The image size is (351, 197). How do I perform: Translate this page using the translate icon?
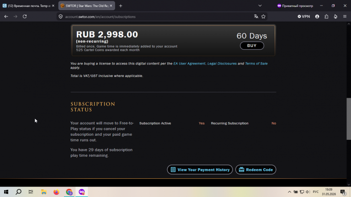[256, 16]
